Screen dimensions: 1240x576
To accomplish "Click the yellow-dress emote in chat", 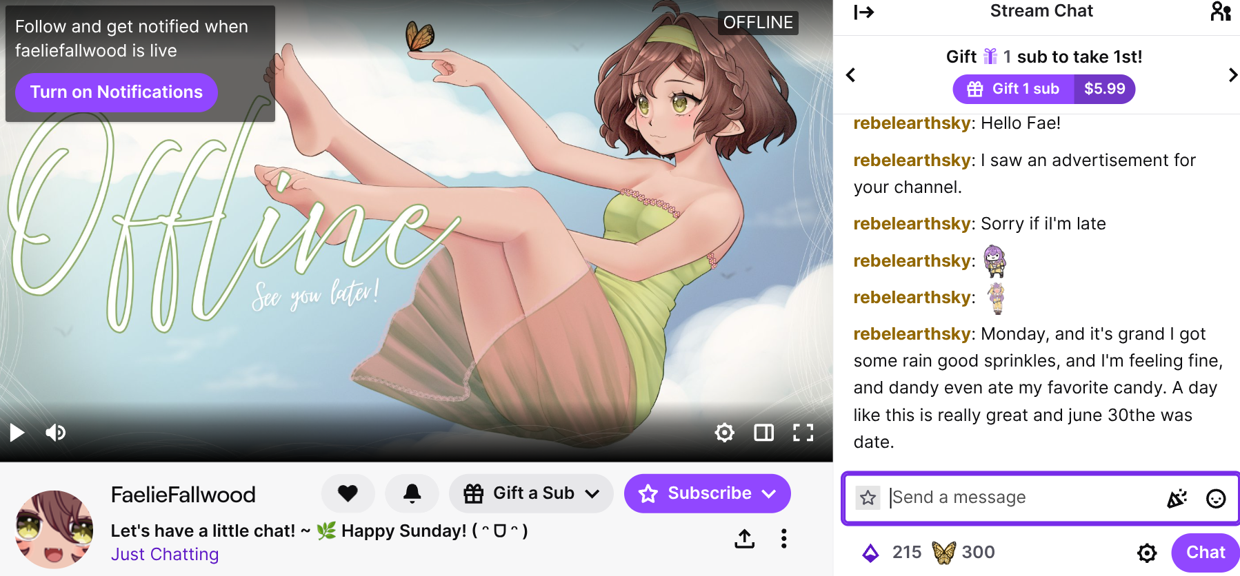I will (x=996, y=298).
